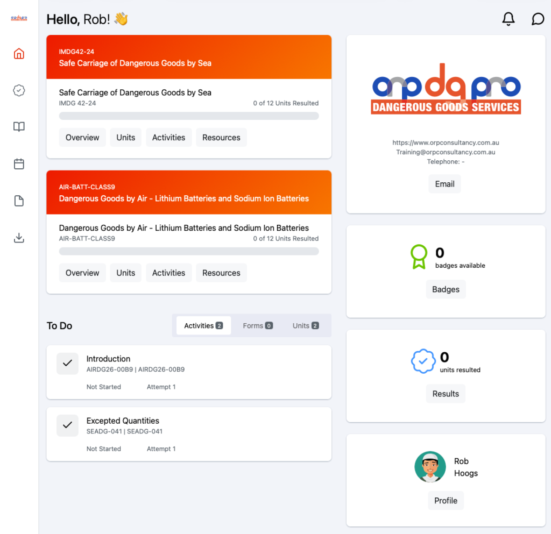Click the blue units resulted check icon
Screen dimensions: 551x534
click(423, 360)
